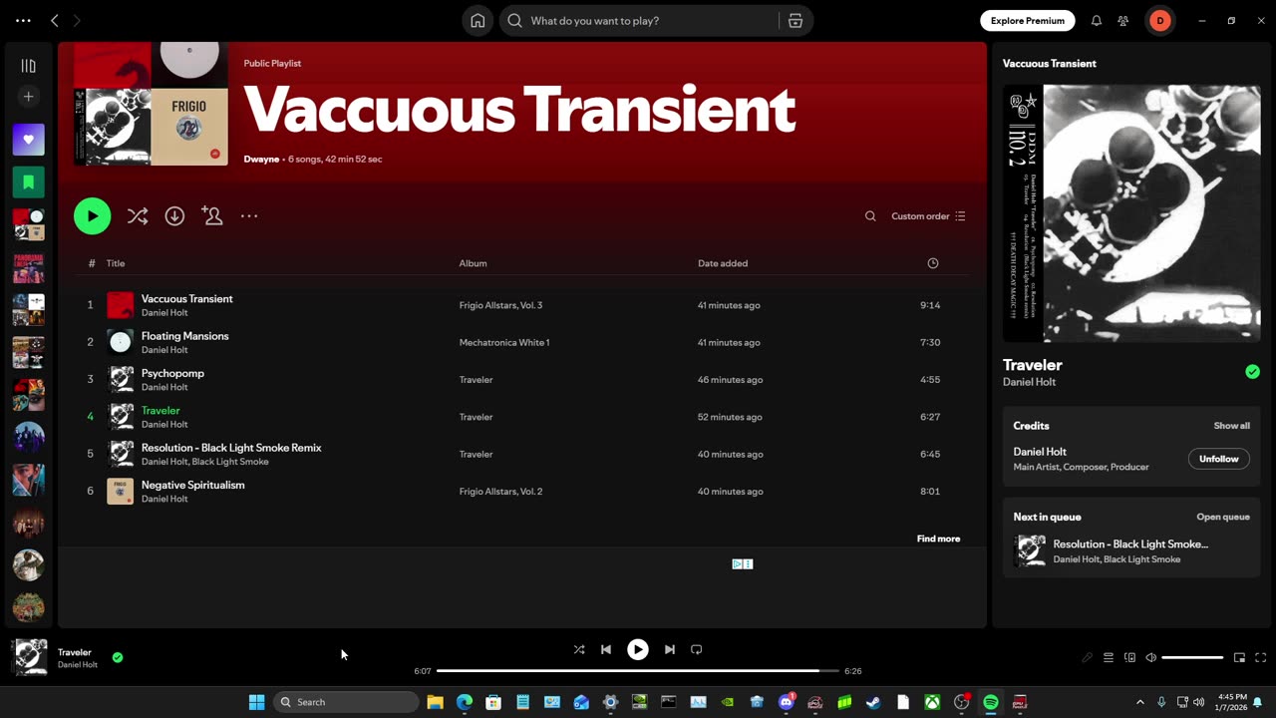Viewport: 1276px width, 718px height.
Task: Open the profile menu avatar D
Action: (x=1160, y=21)
